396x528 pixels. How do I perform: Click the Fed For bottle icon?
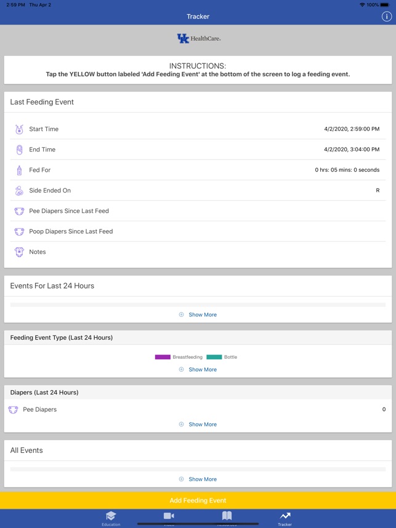[19, 170]
